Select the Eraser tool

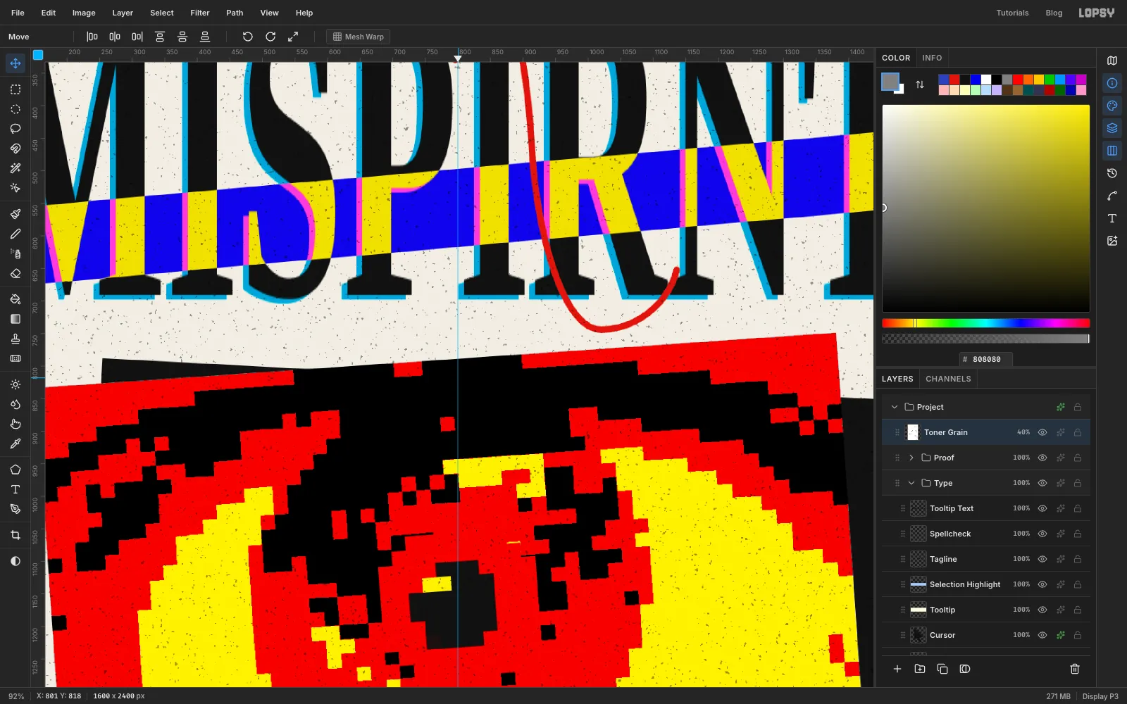[x=15, y=273]
